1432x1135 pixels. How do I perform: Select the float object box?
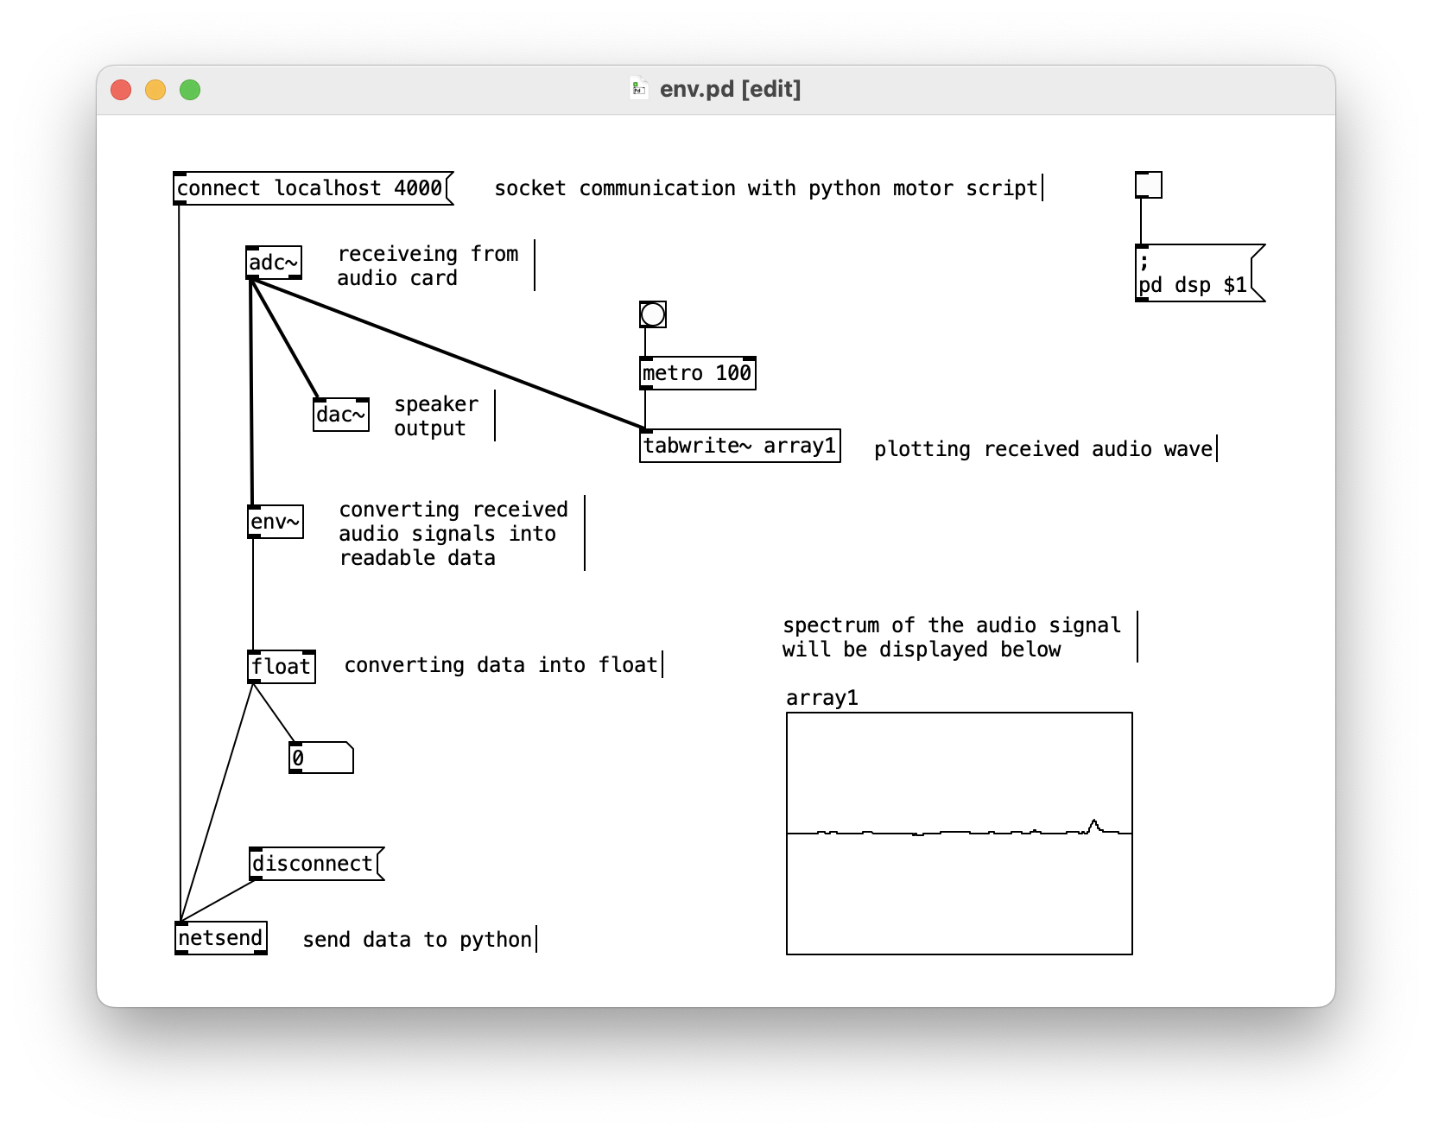point(282,667)
